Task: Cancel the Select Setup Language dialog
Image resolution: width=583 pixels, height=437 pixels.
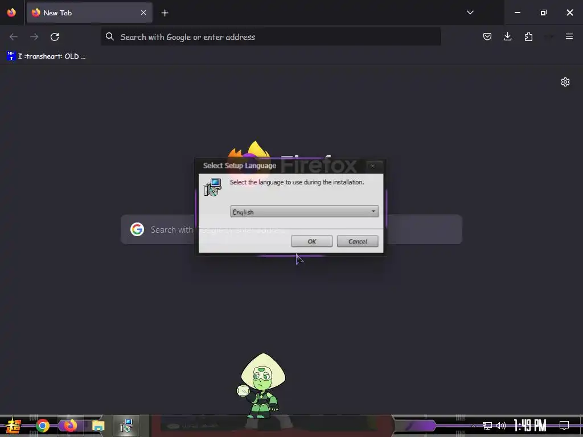Action: 358,241
